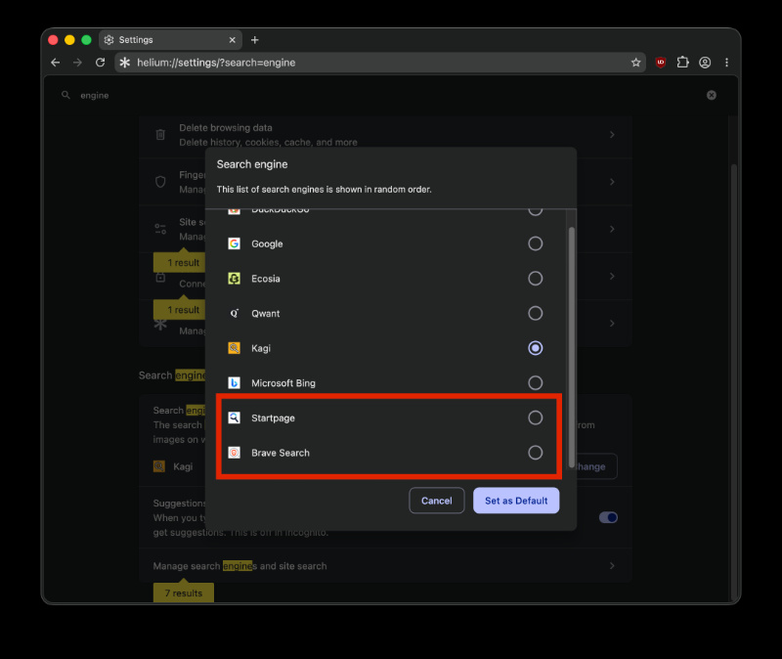Screen dimensions: 782x659
Task: Open the three-dot browser menu
Action: (726, 63)
